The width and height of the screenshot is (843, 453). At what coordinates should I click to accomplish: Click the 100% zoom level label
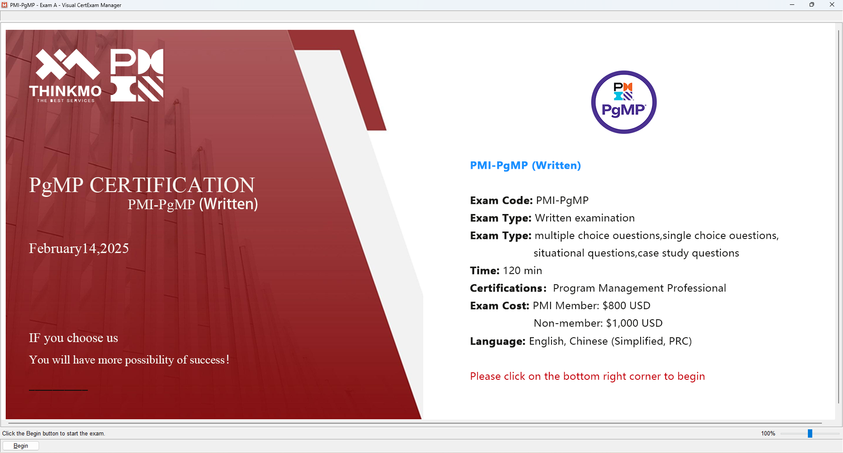coord(768,433)
